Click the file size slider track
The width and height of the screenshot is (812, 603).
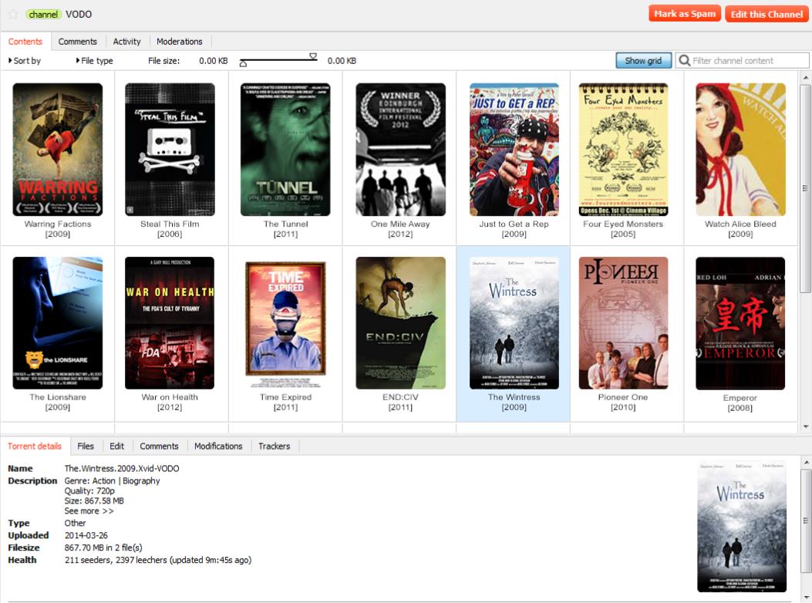click(x=278, y=60)
